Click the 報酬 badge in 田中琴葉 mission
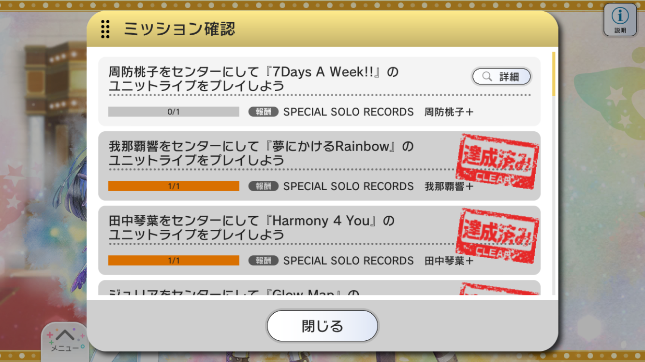Viewport: 645px width, 362px height. (264, 260)
